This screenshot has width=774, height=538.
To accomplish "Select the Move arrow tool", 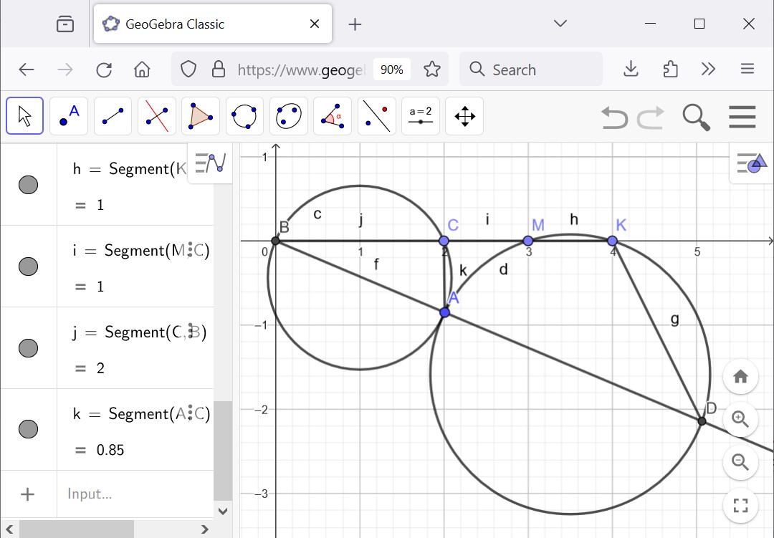I will [x=24, y=116].
